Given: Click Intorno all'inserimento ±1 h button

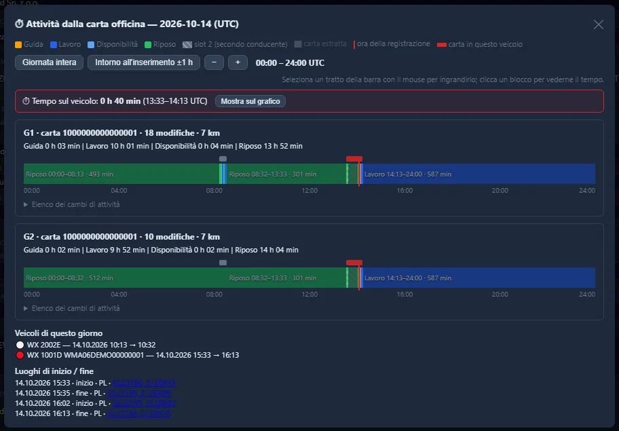Looking at the screenshot, I should [x=144, y=62].
